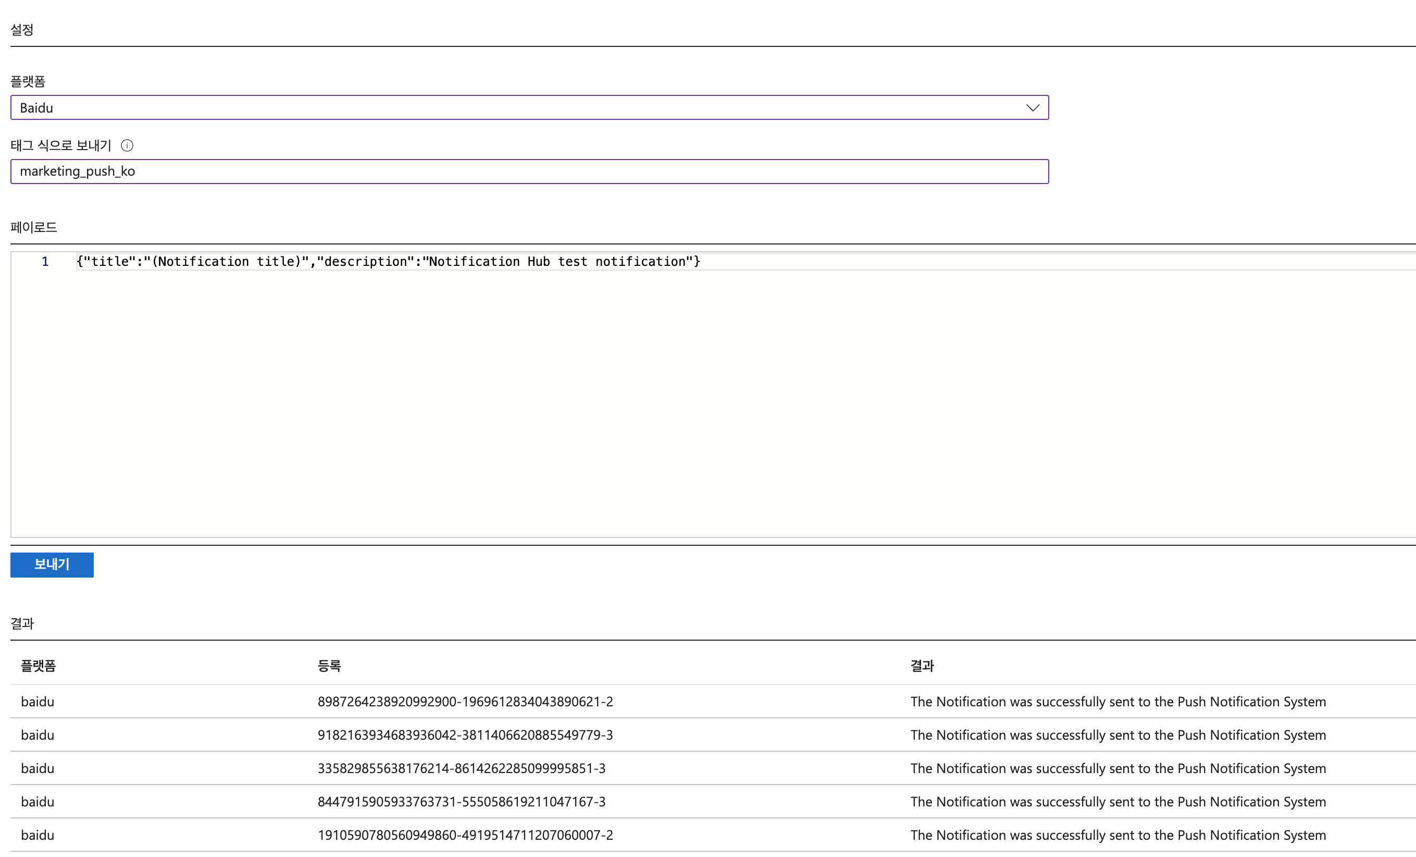This screenshot has height=857, width=1416.
Task: Select registration 9182163934683936042-3811406620885549779-3
Action: coord(465,735)
